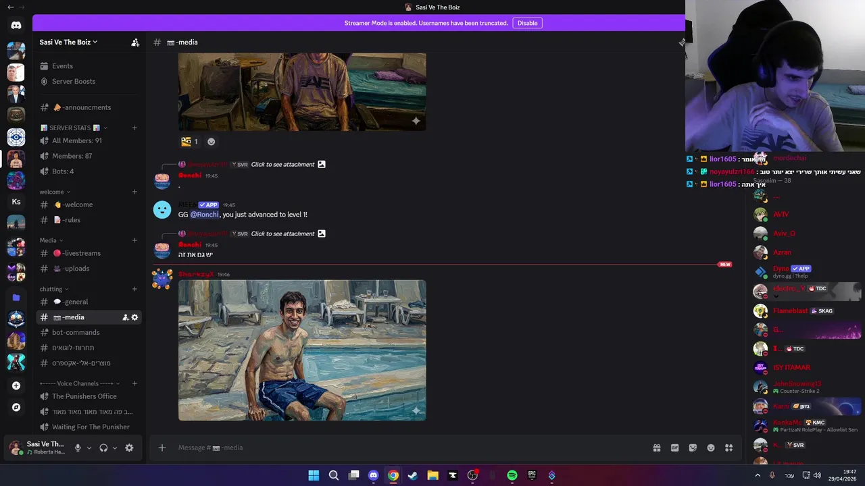Open the gift icon in message bar

(x=656, y=448)
